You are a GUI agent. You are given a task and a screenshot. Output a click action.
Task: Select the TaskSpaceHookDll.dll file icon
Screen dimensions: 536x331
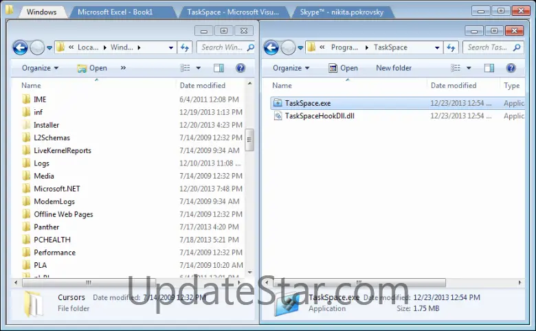point(278,116)
